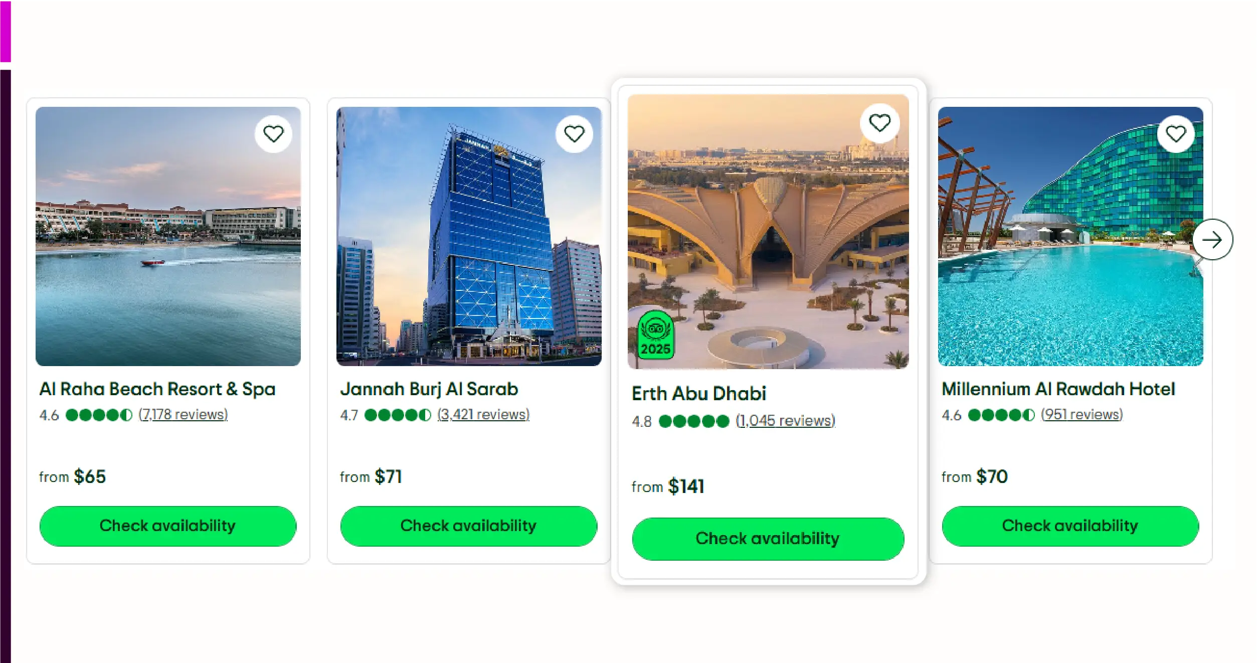Viewport: 1257px width, 663px height.
Task: Save Al Raha Beach Resort with heart icon
Action: tap(273, 134)
